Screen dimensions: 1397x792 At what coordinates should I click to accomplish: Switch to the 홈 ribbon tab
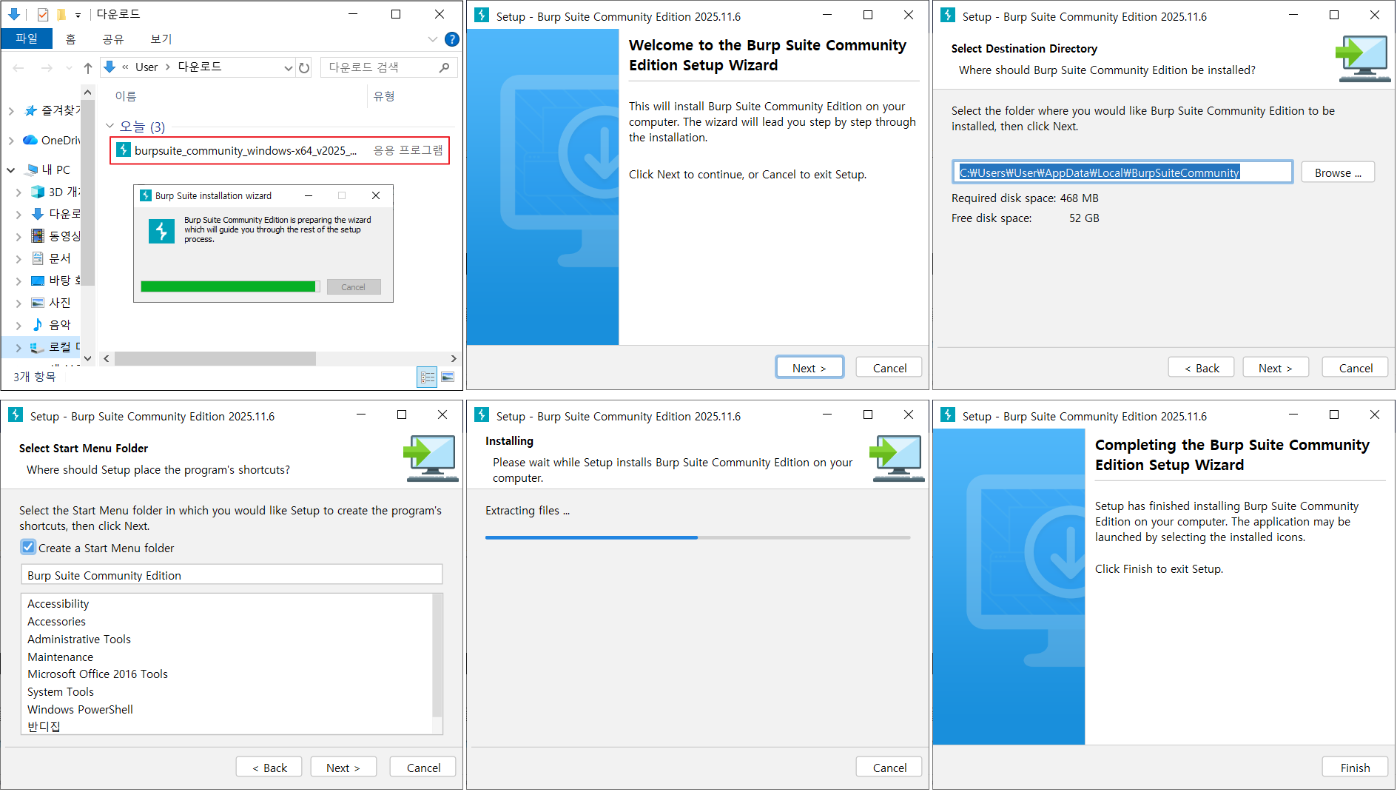pos(71,38)
